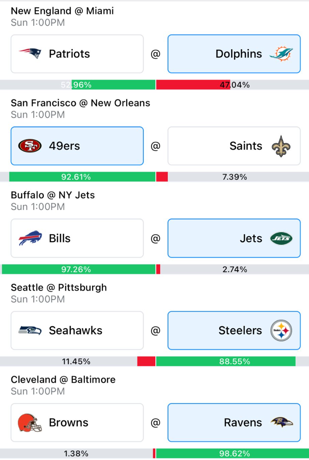Click the Saints fleur-de-lis logo
Image resolution: width=309 pixels, height=460 pixels.
(x=281, y=146)
